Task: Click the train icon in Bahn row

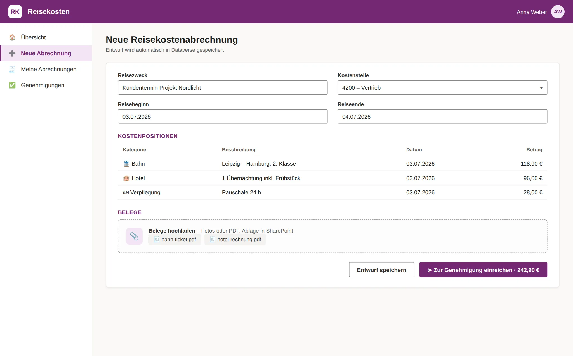Action: (x=126, y=164)
